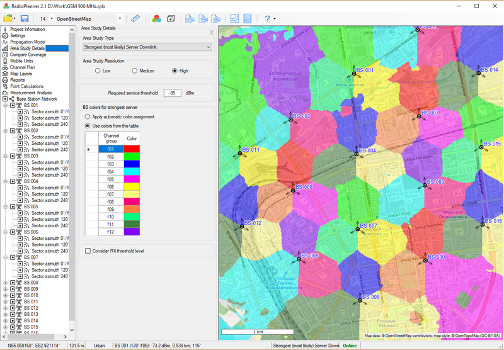Open the Area Study Type dropdown
504x350 pixels.
(147, 47)
